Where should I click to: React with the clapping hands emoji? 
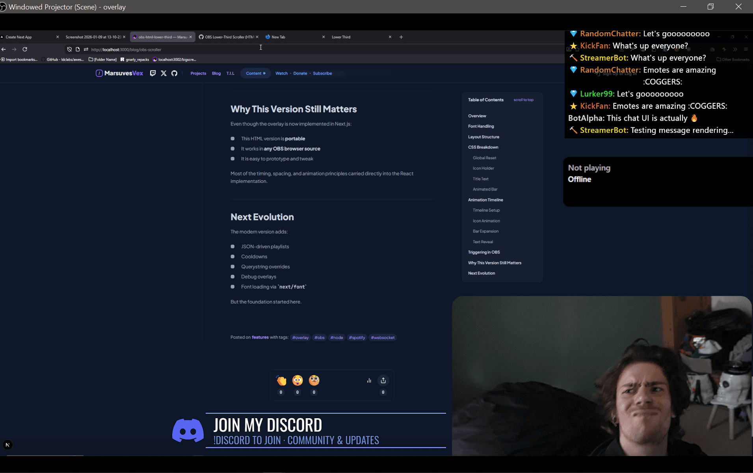(281, 380)
